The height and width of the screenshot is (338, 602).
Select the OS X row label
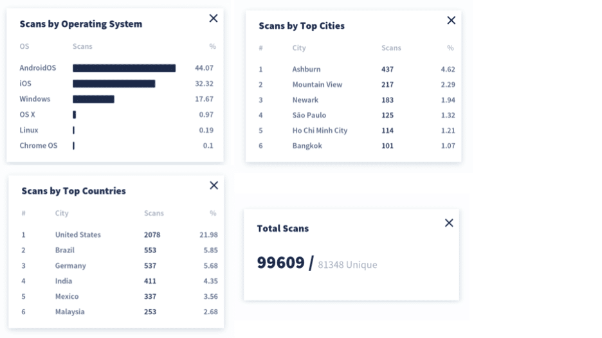click(x=27, y=114)
